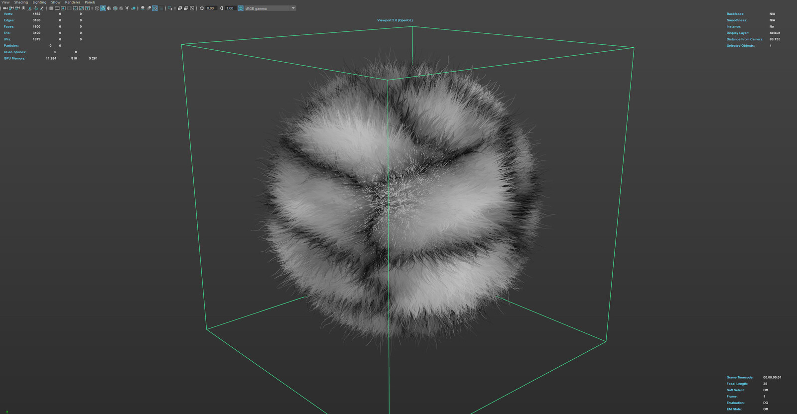Open the Renderer menu
This screenshot has height=414, width=797.
[73, 2]
